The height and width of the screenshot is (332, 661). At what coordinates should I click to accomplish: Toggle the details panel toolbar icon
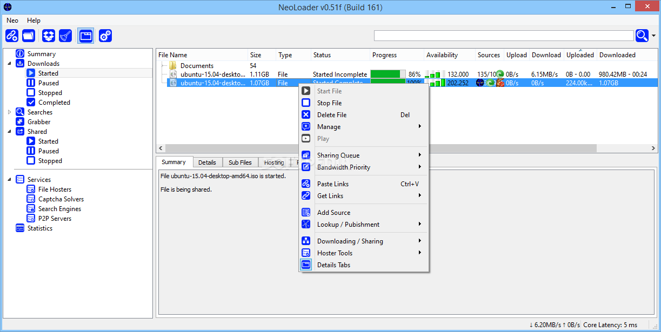[x=85, y=36]
